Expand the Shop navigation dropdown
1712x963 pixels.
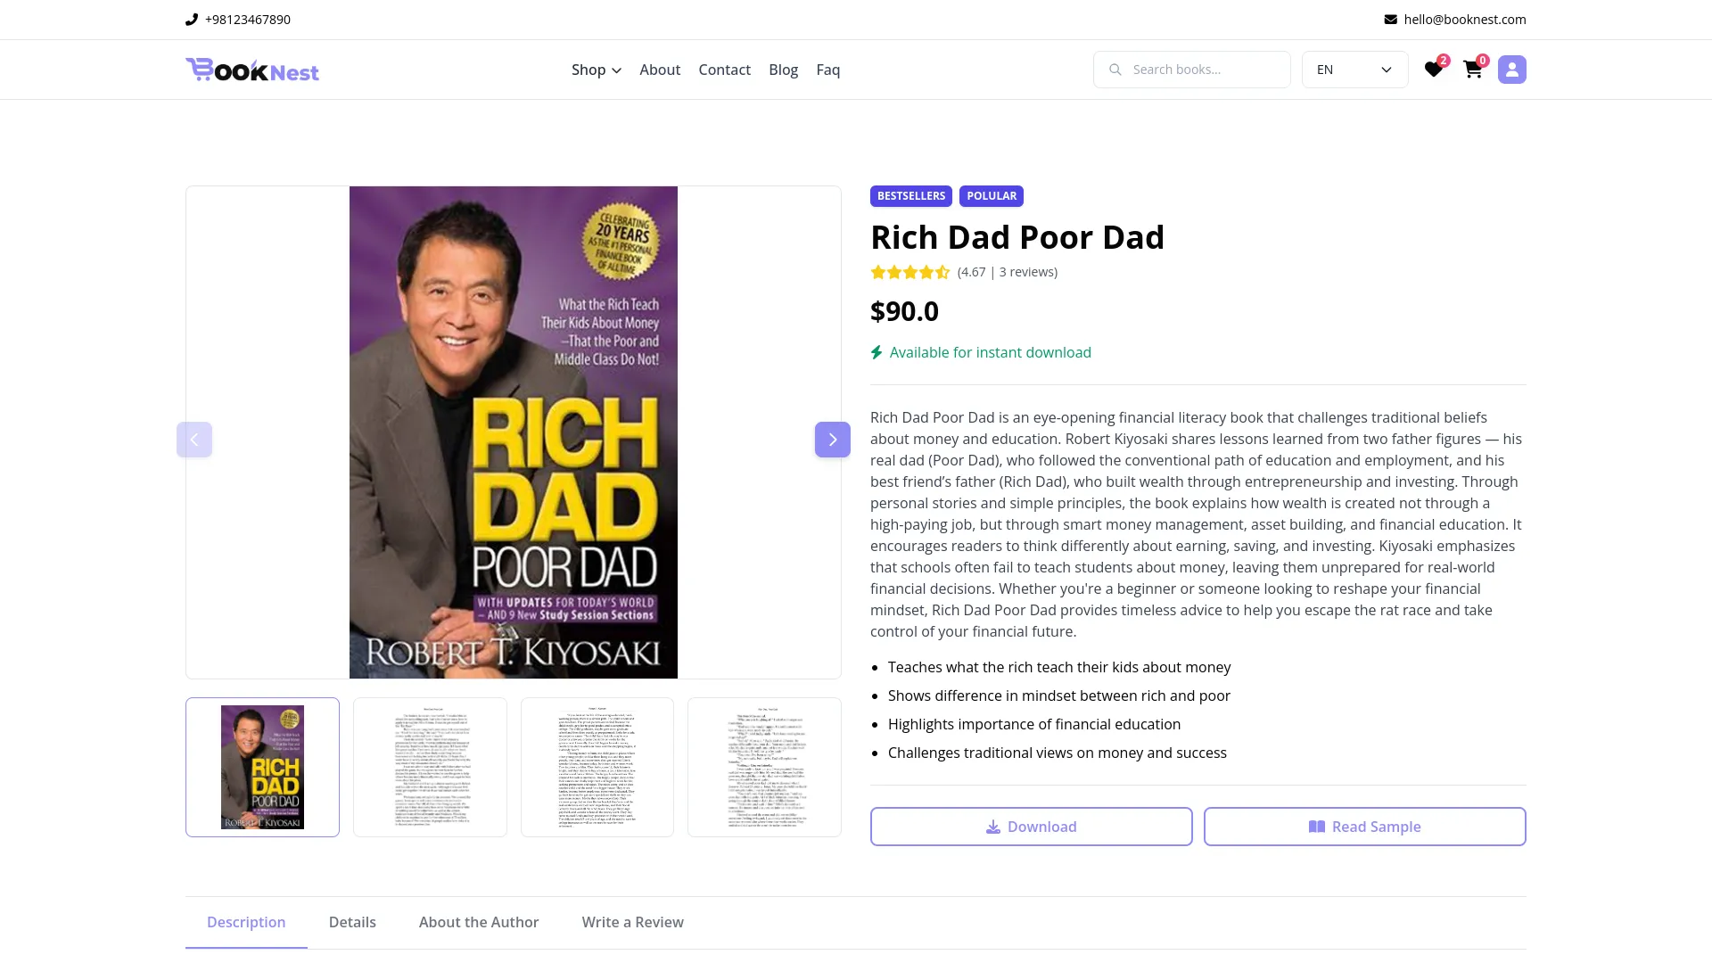tap(595, 70)
